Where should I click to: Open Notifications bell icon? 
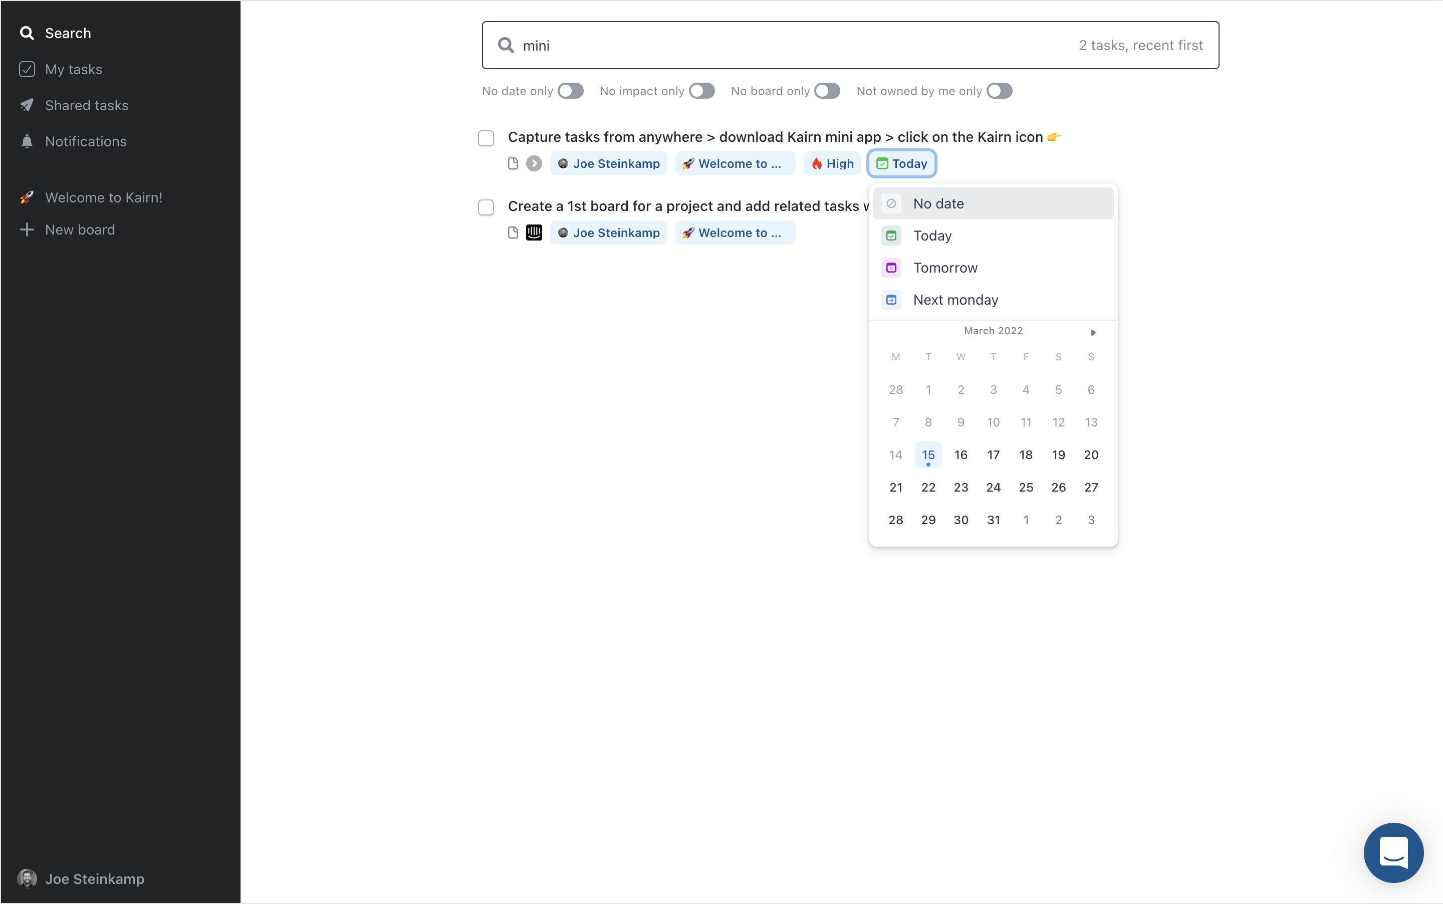coord(26,142)
